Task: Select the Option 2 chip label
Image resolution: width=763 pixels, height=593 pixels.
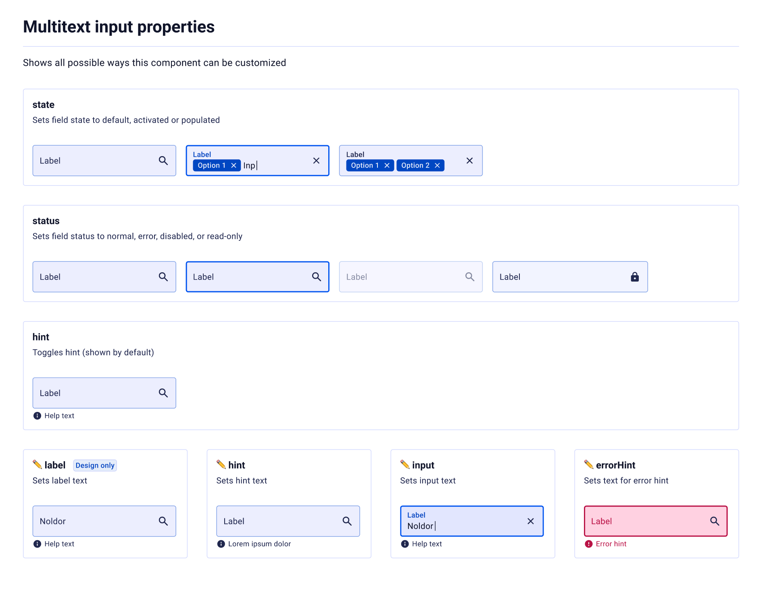Action: coord(415,165)
